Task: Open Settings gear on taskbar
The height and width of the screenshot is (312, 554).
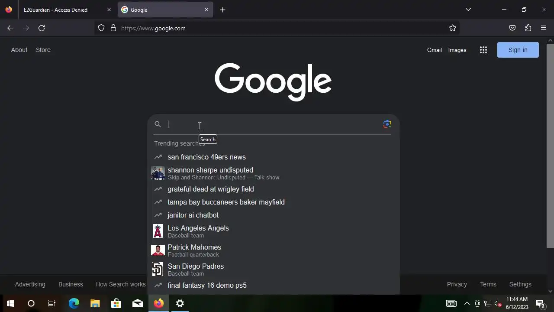Action: [180, 303]
